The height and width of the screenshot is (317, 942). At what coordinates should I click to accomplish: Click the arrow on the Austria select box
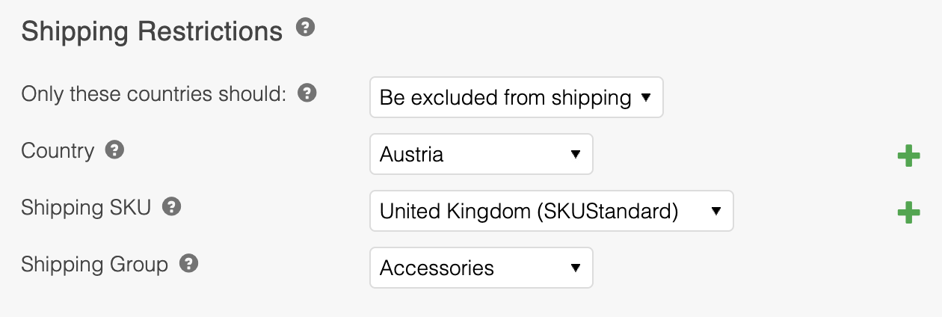pyautogui.click(x=575, y=154)
